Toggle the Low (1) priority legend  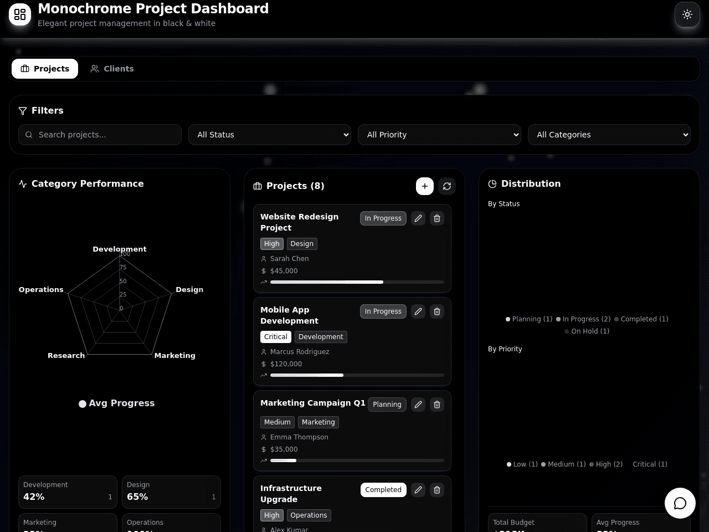click(x=522, y=464)
